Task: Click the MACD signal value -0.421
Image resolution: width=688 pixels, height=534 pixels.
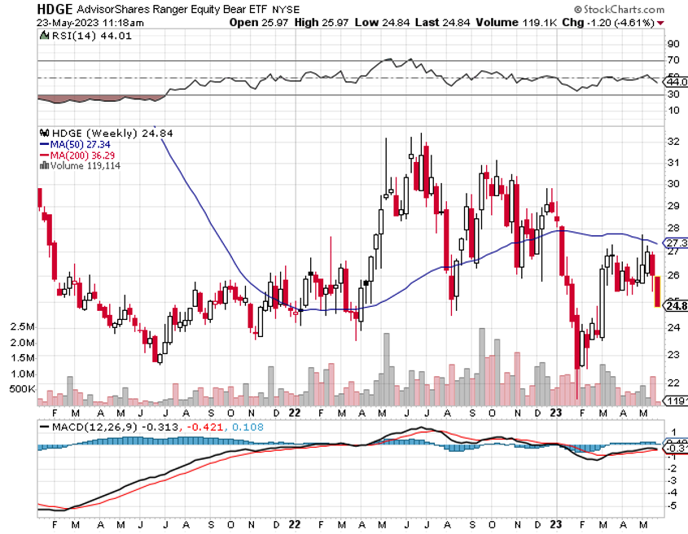Action: pyautogui.click(x=205, y=427)
